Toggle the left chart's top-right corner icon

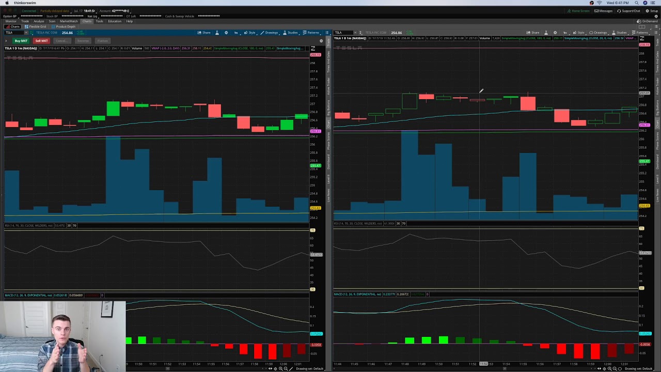(312, 48)
